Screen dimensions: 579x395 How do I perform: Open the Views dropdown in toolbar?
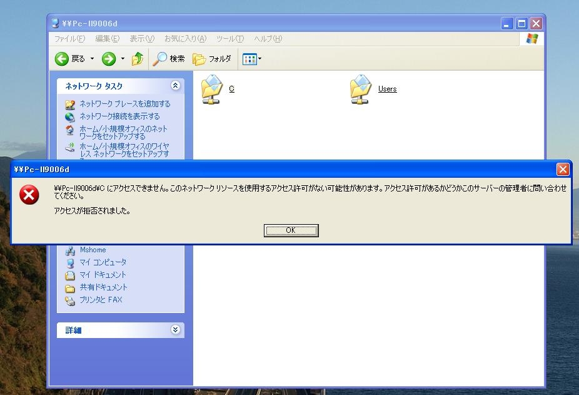pyautogui.click(x=252, y=58)
